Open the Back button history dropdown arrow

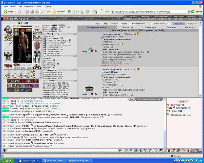[15, 12]
